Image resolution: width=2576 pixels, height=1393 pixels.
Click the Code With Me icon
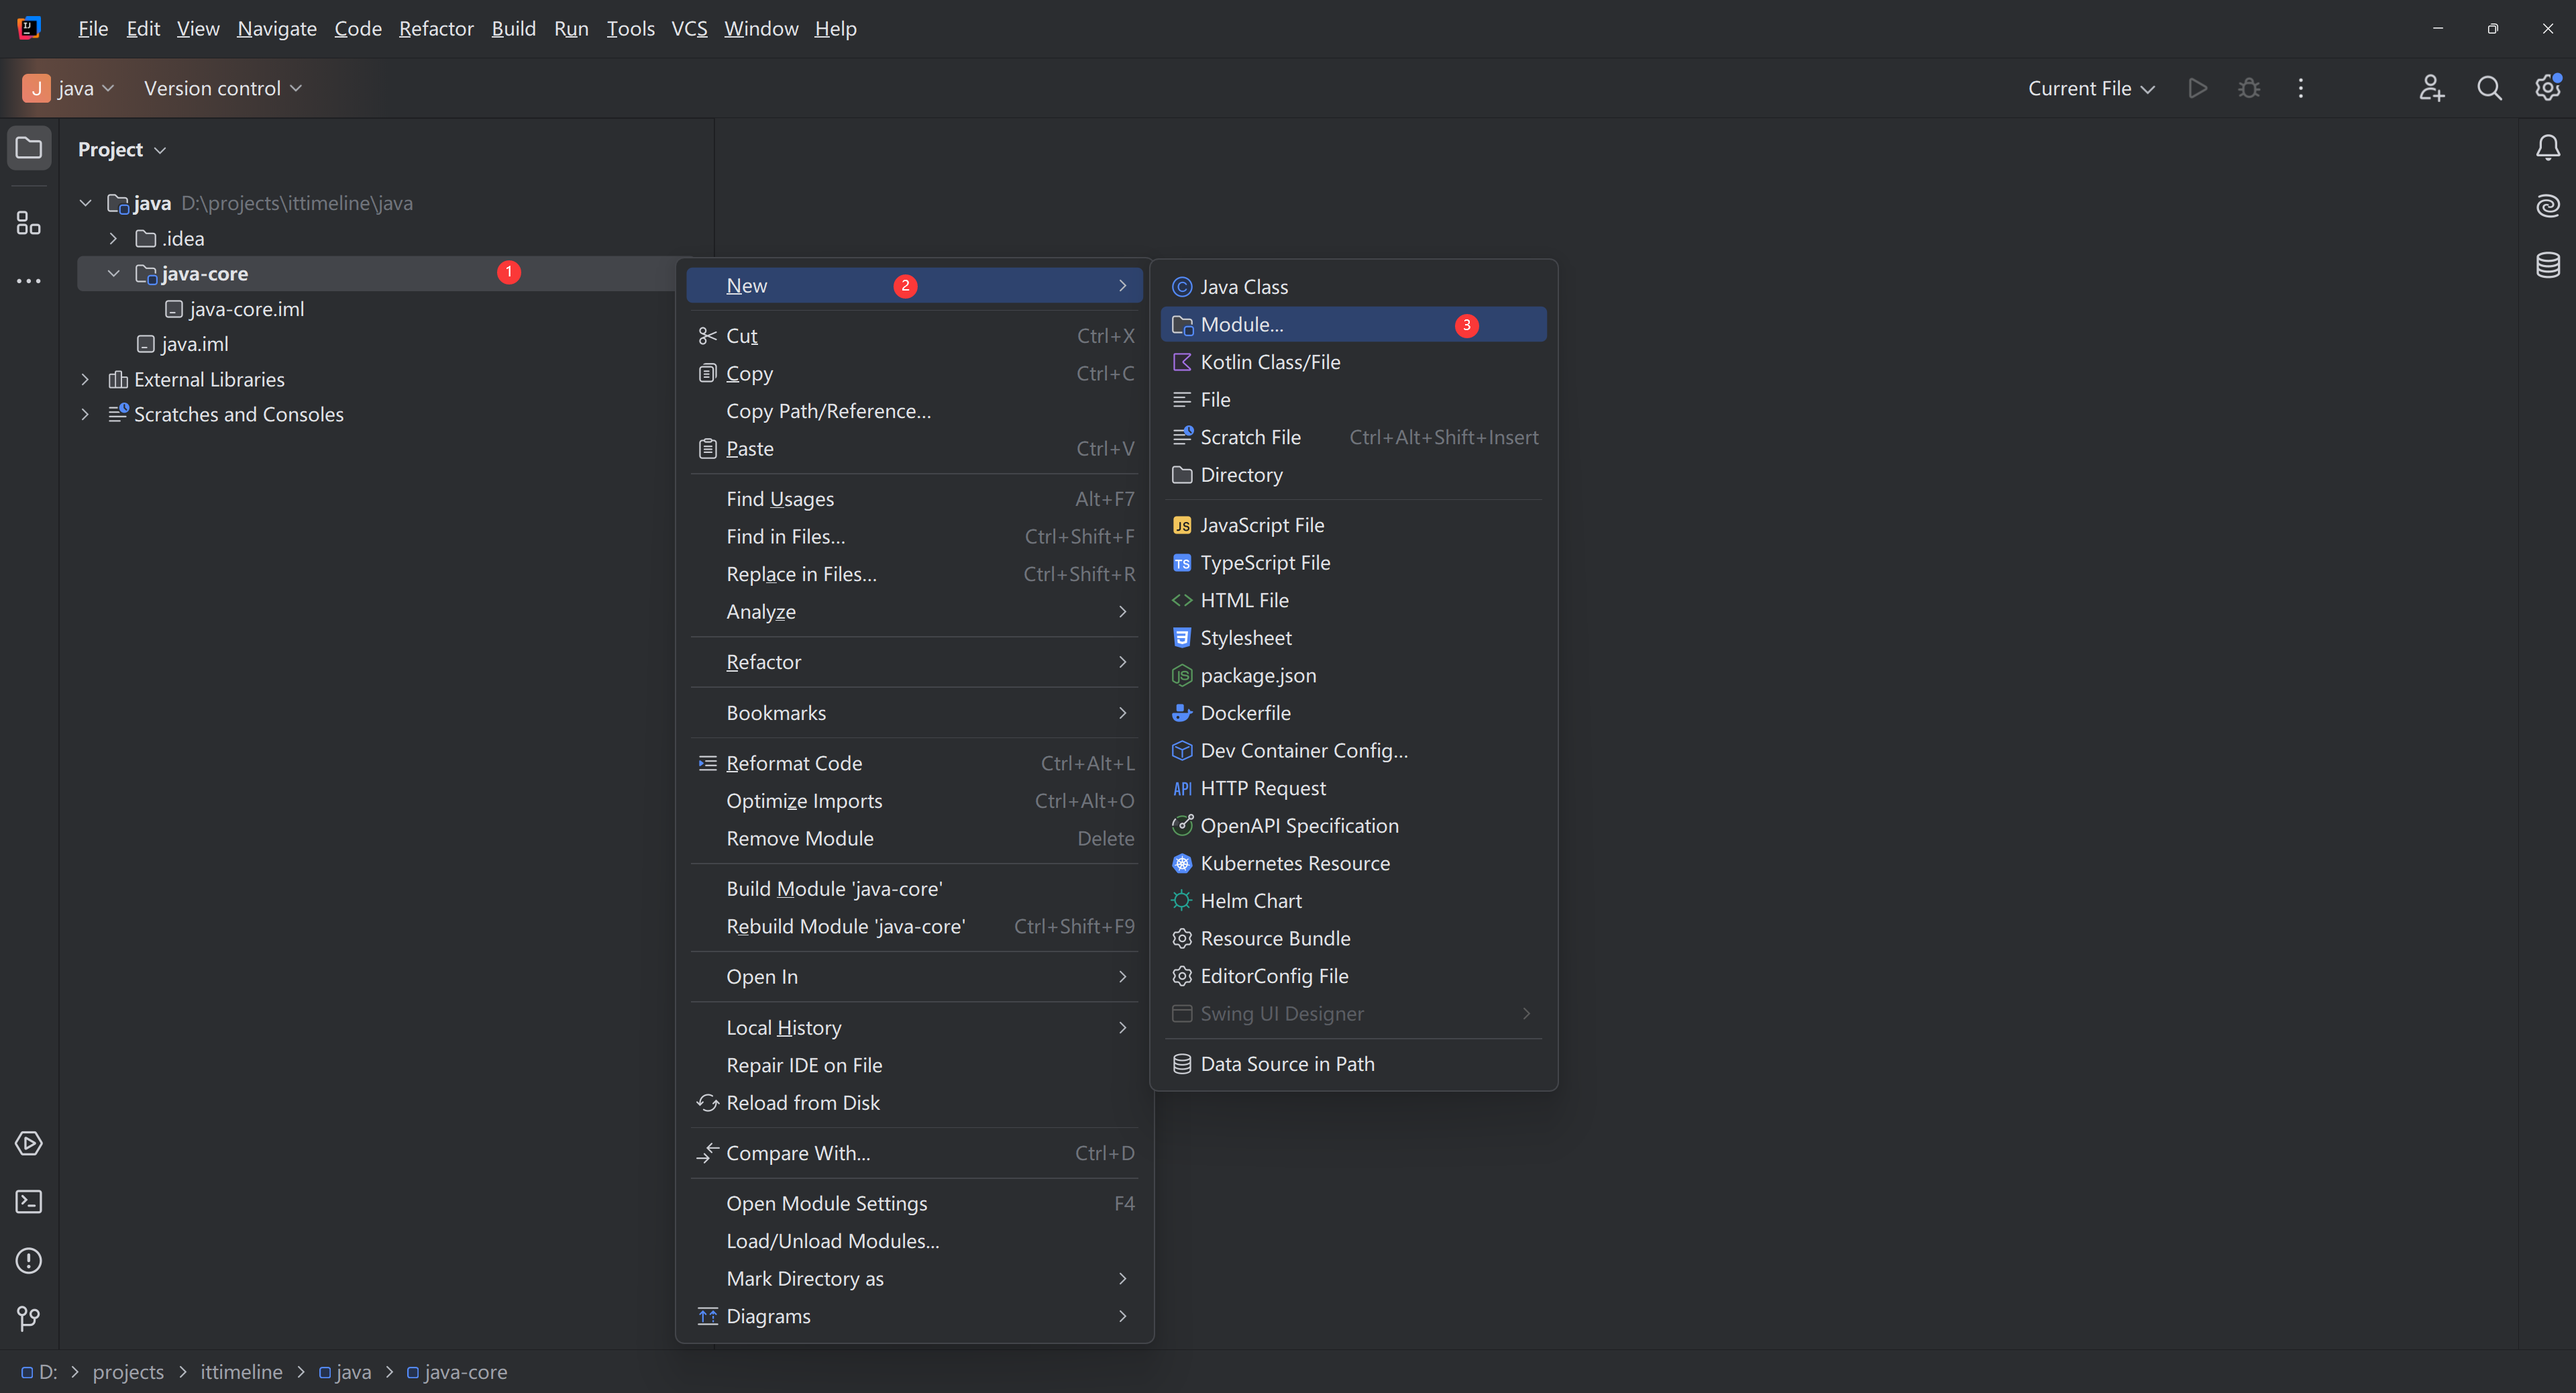pyautogui.click(x=2431, y=88)
